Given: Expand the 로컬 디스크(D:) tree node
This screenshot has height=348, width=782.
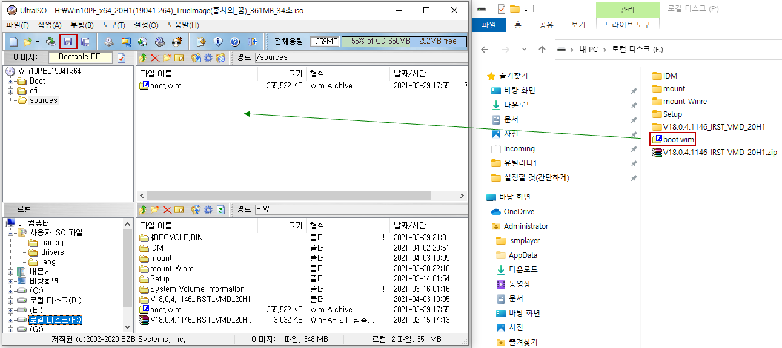Looking at the screenshot, I should click(11, 301).
